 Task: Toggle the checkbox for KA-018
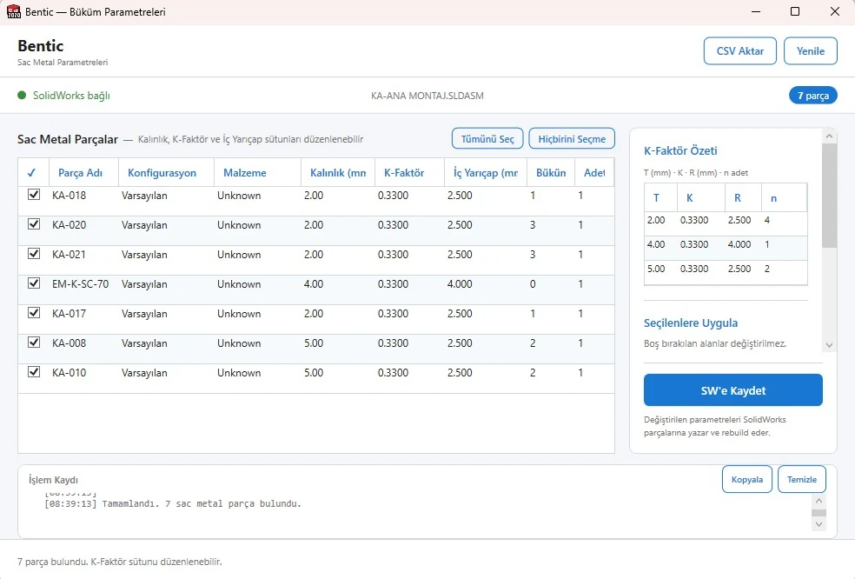click(34, 194)
